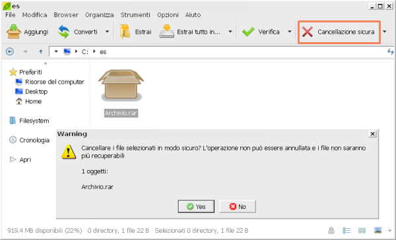Click the Estrai tutto in... icon
The image size is (396, 240).
(167, 31)
